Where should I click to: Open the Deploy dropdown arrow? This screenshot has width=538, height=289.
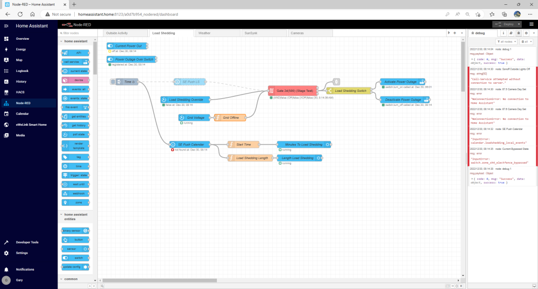pyautogui.click(x=519, y=24)
